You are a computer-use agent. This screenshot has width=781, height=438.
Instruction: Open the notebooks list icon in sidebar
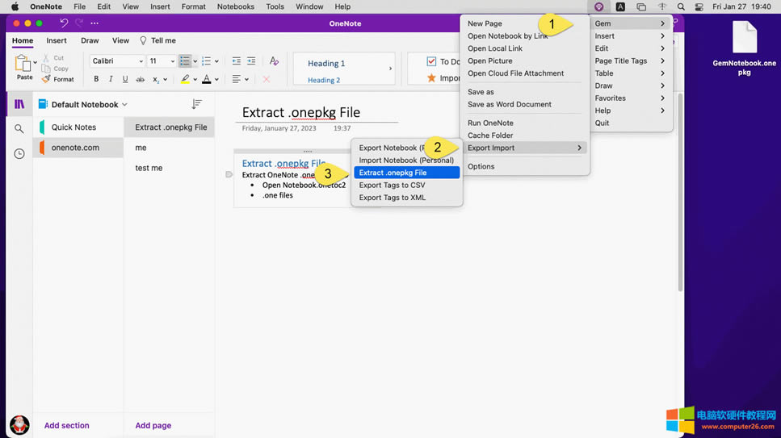[x=19, y=104]
